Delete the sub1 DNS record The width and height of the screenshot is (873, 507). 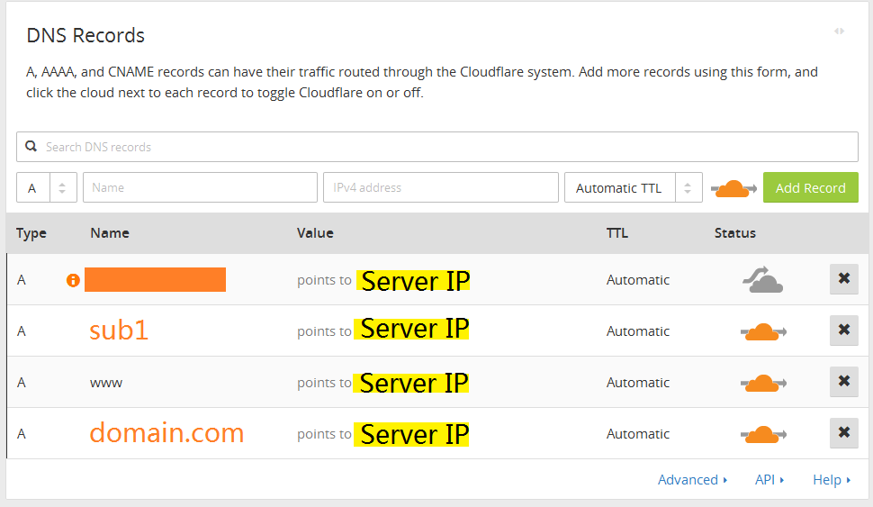coord(843,330)
